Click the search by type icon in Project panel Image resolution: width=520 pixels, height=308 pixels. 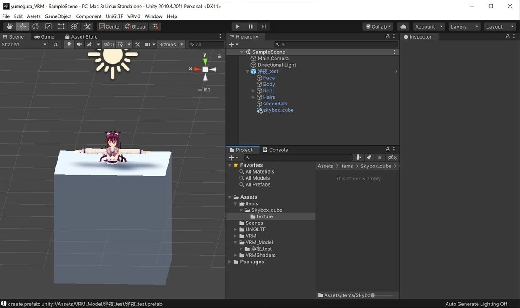click(x=359, y=157)
